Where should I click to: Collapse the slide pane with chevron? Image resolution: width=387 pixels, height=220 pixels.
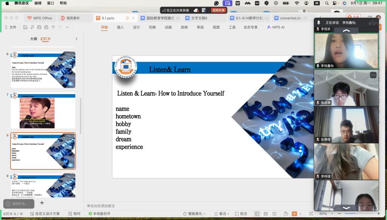(x=76, y=39)
